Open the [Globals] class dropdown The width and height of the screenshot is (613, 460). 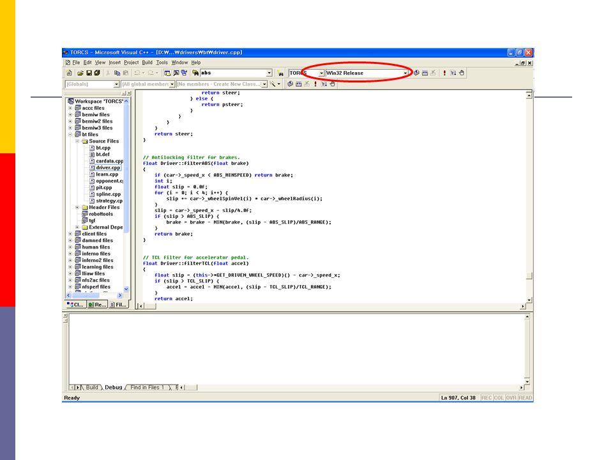116,84
